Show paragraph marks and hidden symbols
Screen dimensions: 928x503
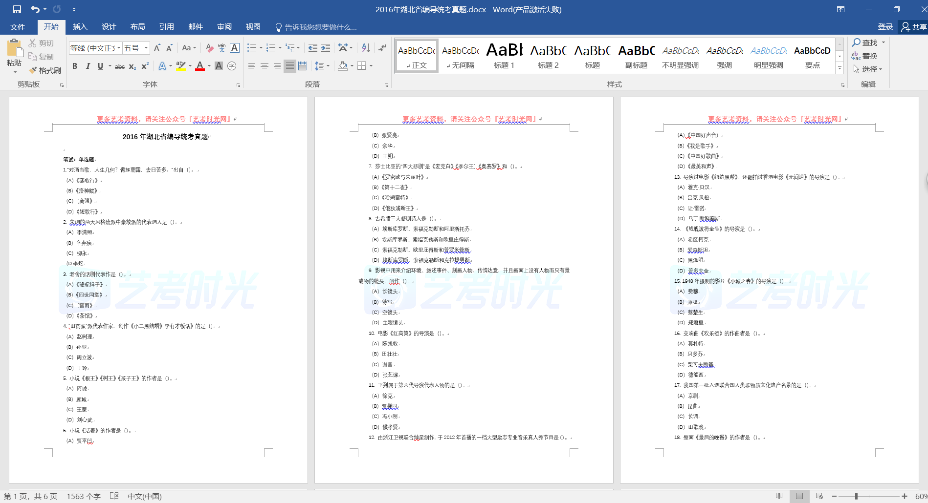point(382,48)
